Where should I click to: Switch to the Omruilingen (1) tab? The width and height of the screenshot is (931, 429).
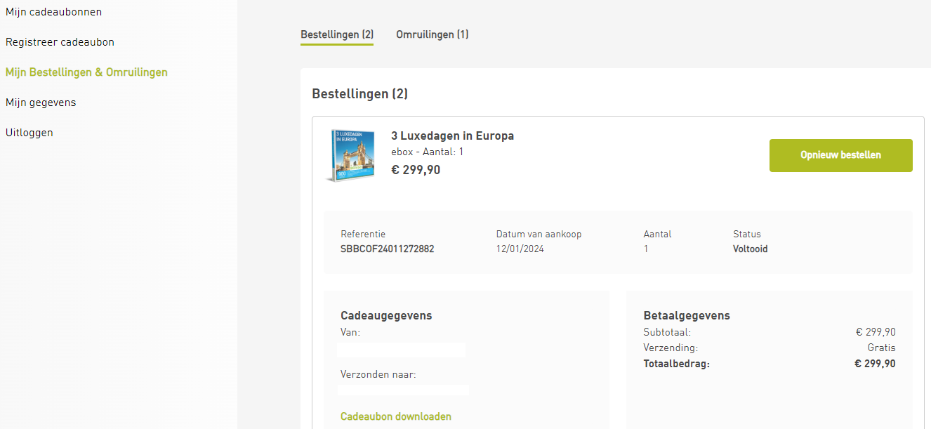tap(432, 34)
